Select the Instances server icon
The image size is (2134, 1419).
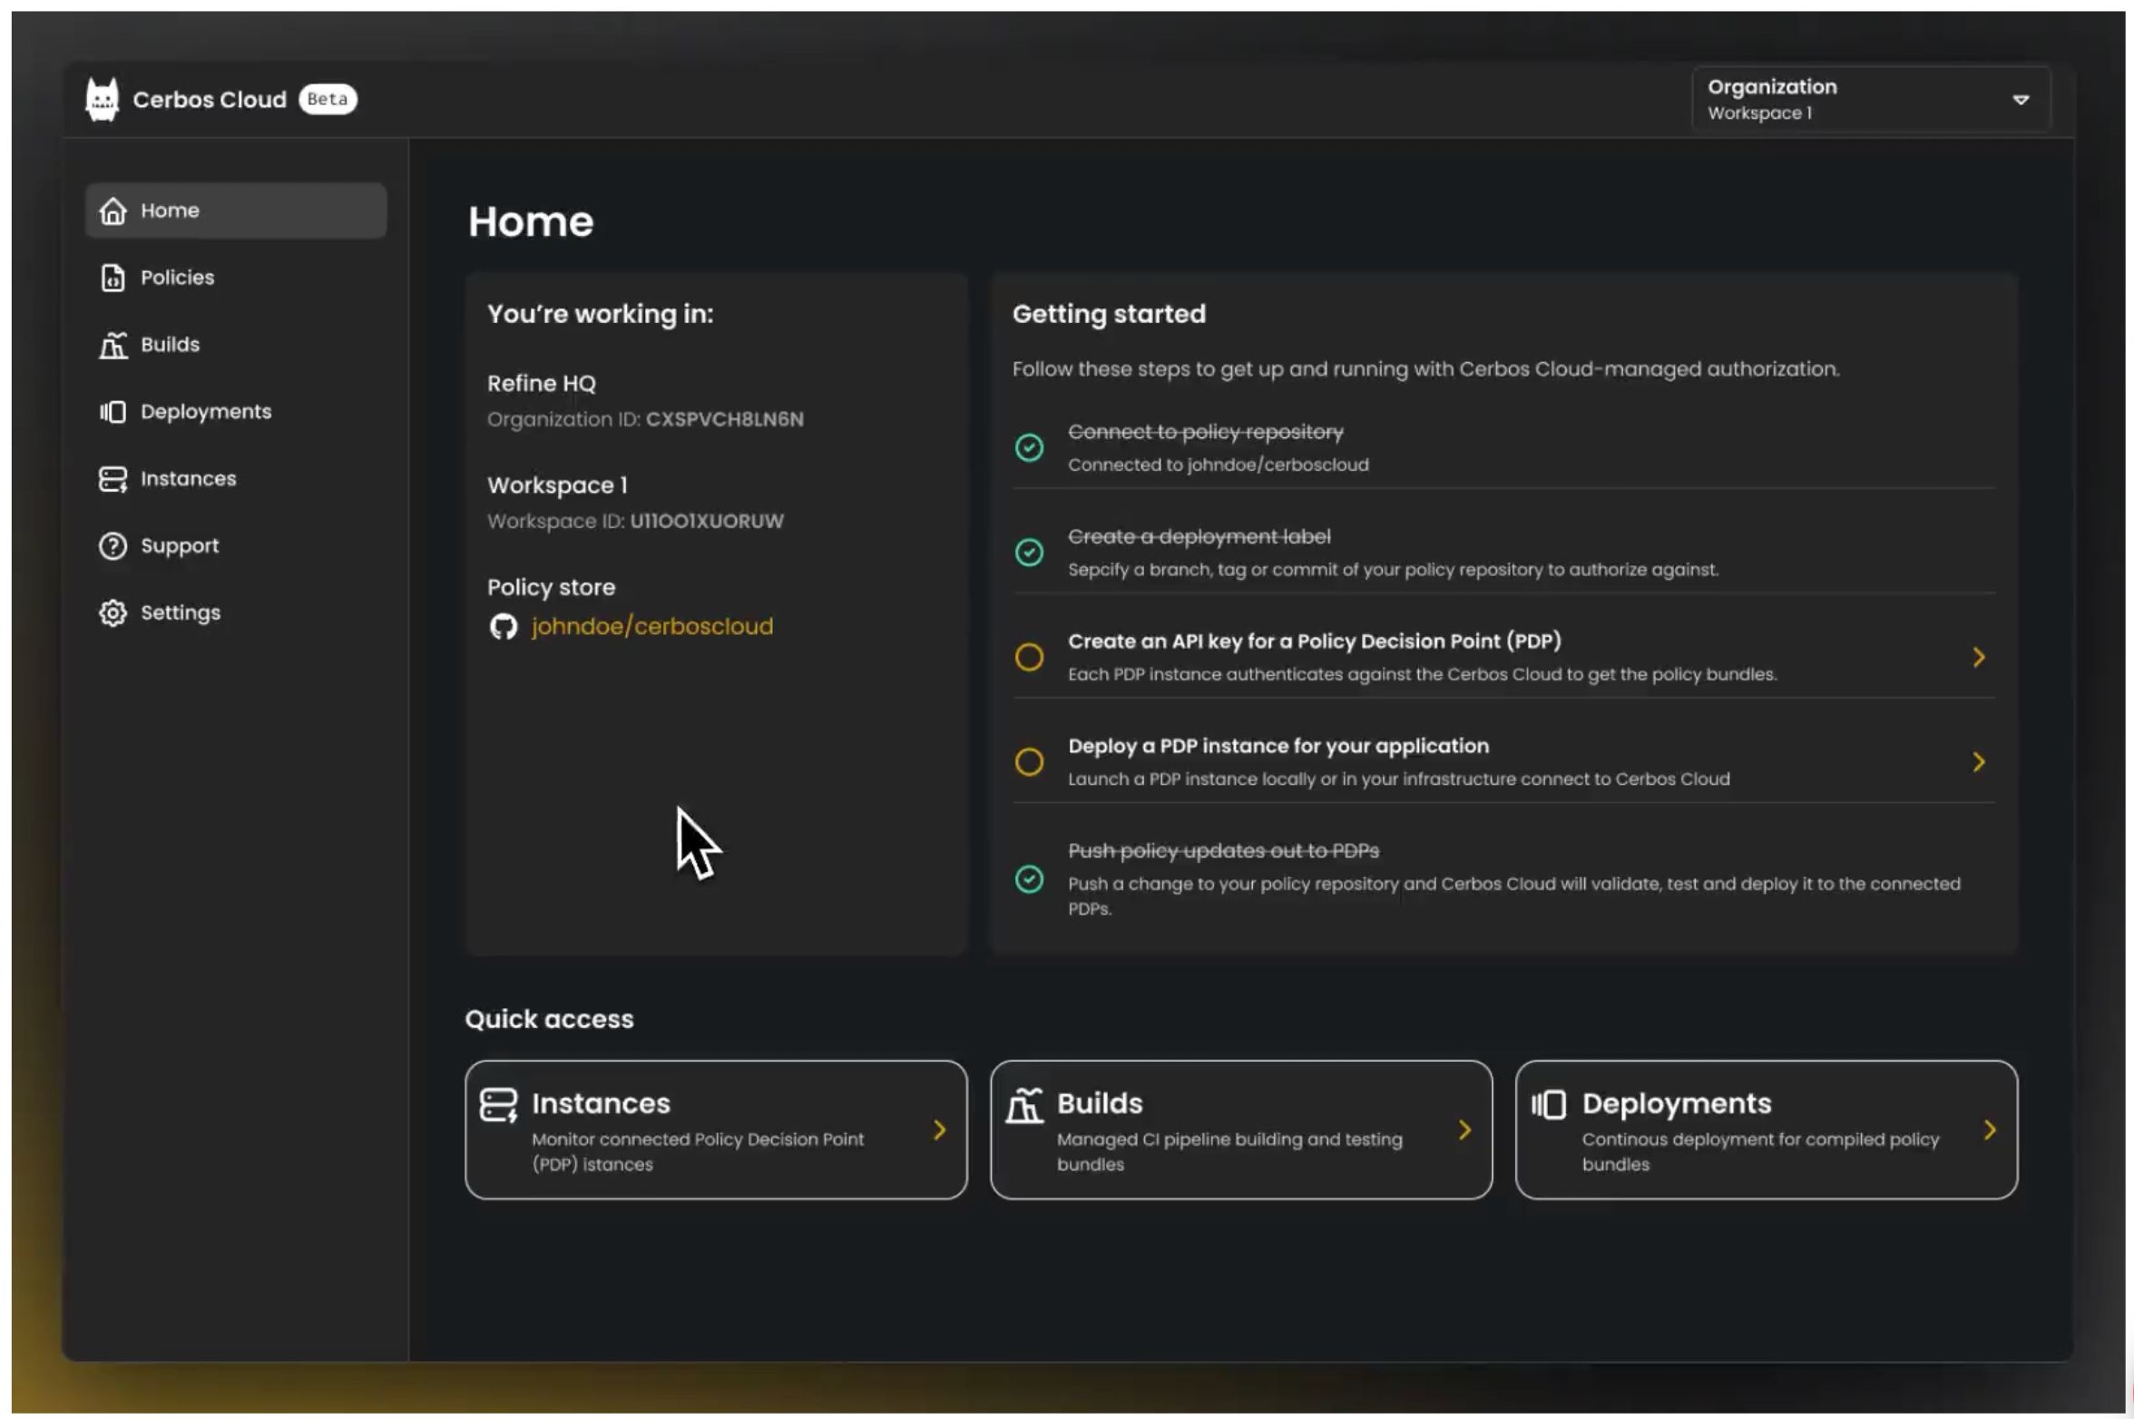(113, 479)
